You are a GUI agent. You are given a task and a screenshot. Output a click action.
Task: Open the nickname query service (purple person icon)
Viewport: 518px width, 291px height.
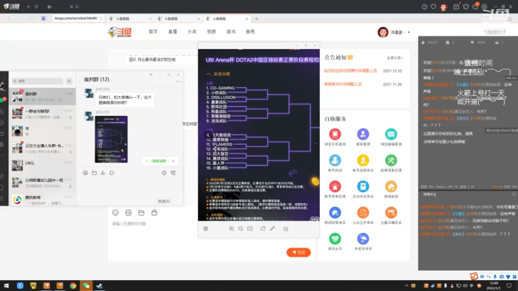point(363,135)
